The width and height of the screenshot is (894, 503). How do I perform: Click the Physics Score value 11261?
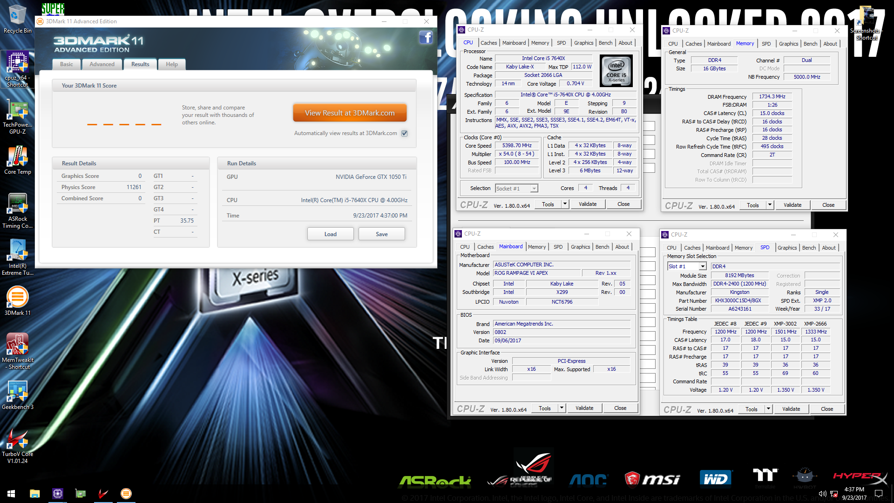point(134,187)
